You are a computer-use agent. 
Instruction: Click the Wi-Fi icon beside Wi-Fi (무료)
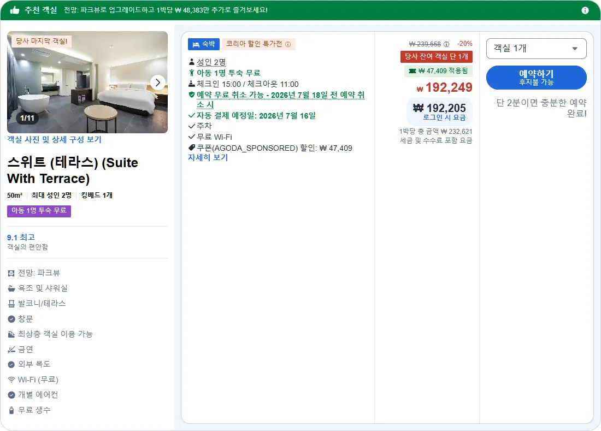tap(11, 380)
